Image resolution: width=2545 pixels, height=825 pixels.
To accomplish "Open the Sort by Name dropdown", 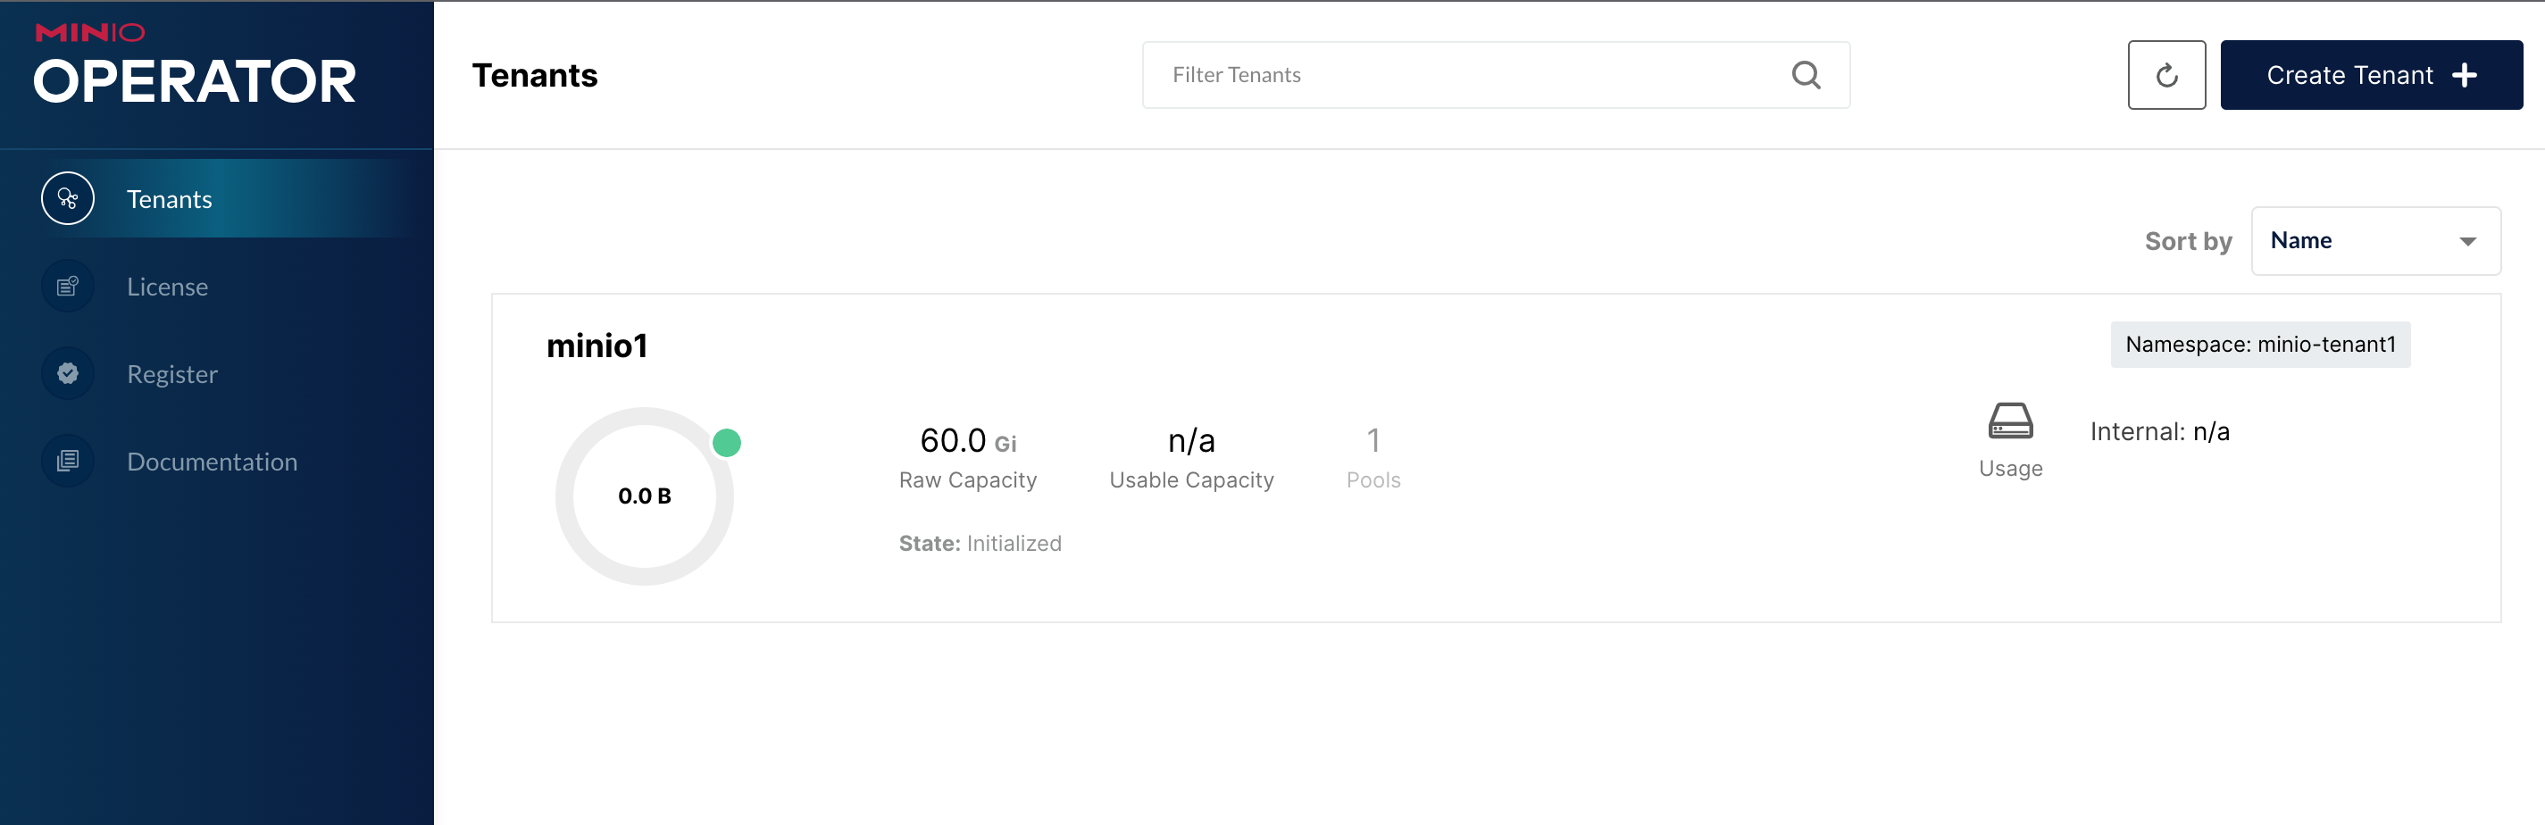I will 2374,241.
